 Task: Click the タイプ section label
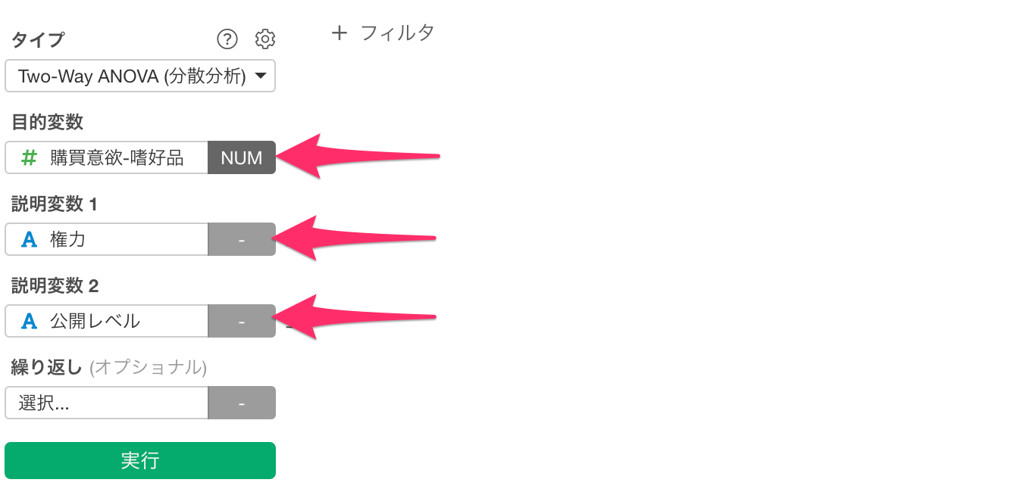(x=38, y=39)
